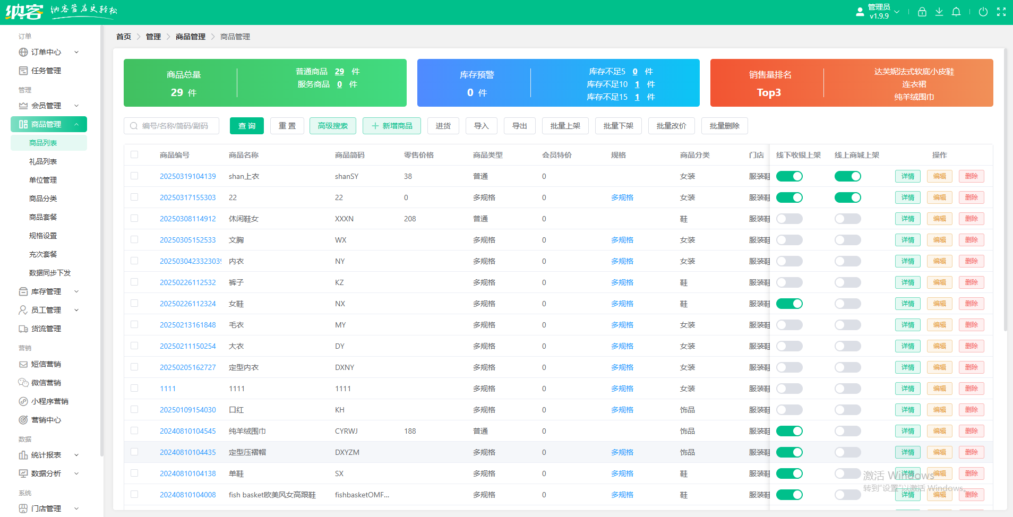This screenshot has height=517, width=1013.
Task: Click the 会员管理 crown icon
Action: click(23, 106)
